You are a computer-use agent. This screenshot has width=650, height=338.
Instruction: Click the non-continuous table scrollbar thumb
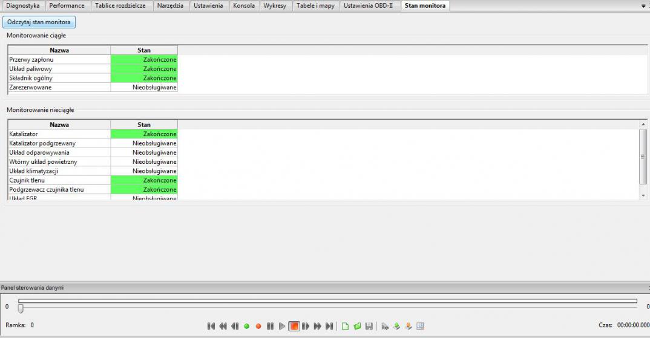pyautogui.click(x=643, y=157)
